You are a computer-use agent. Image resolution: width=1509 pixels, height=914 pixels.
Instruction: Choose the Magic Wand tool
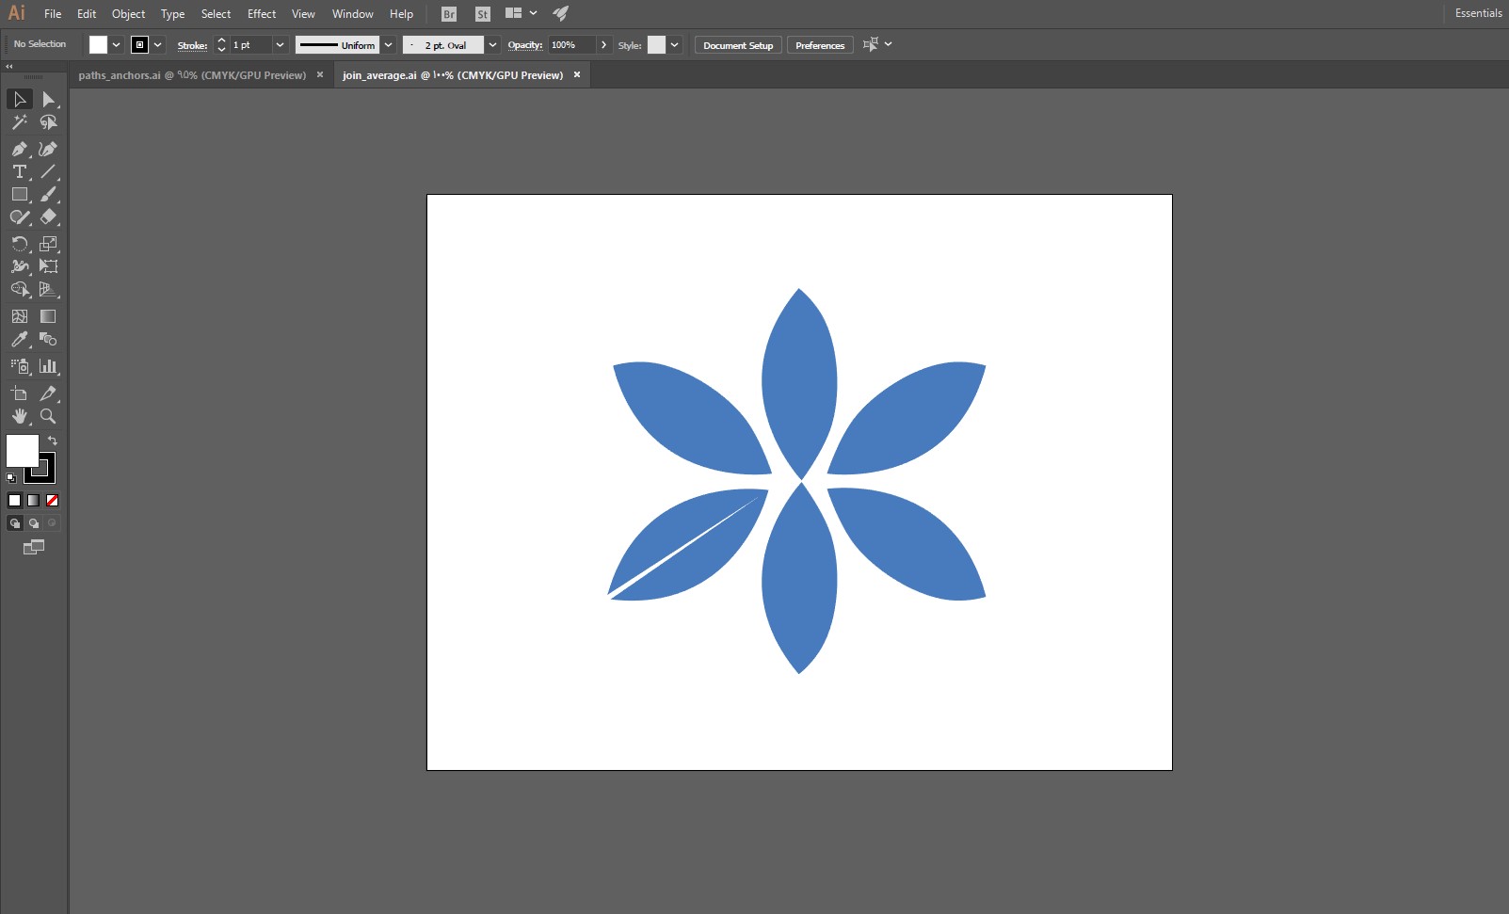coord(20,122)
